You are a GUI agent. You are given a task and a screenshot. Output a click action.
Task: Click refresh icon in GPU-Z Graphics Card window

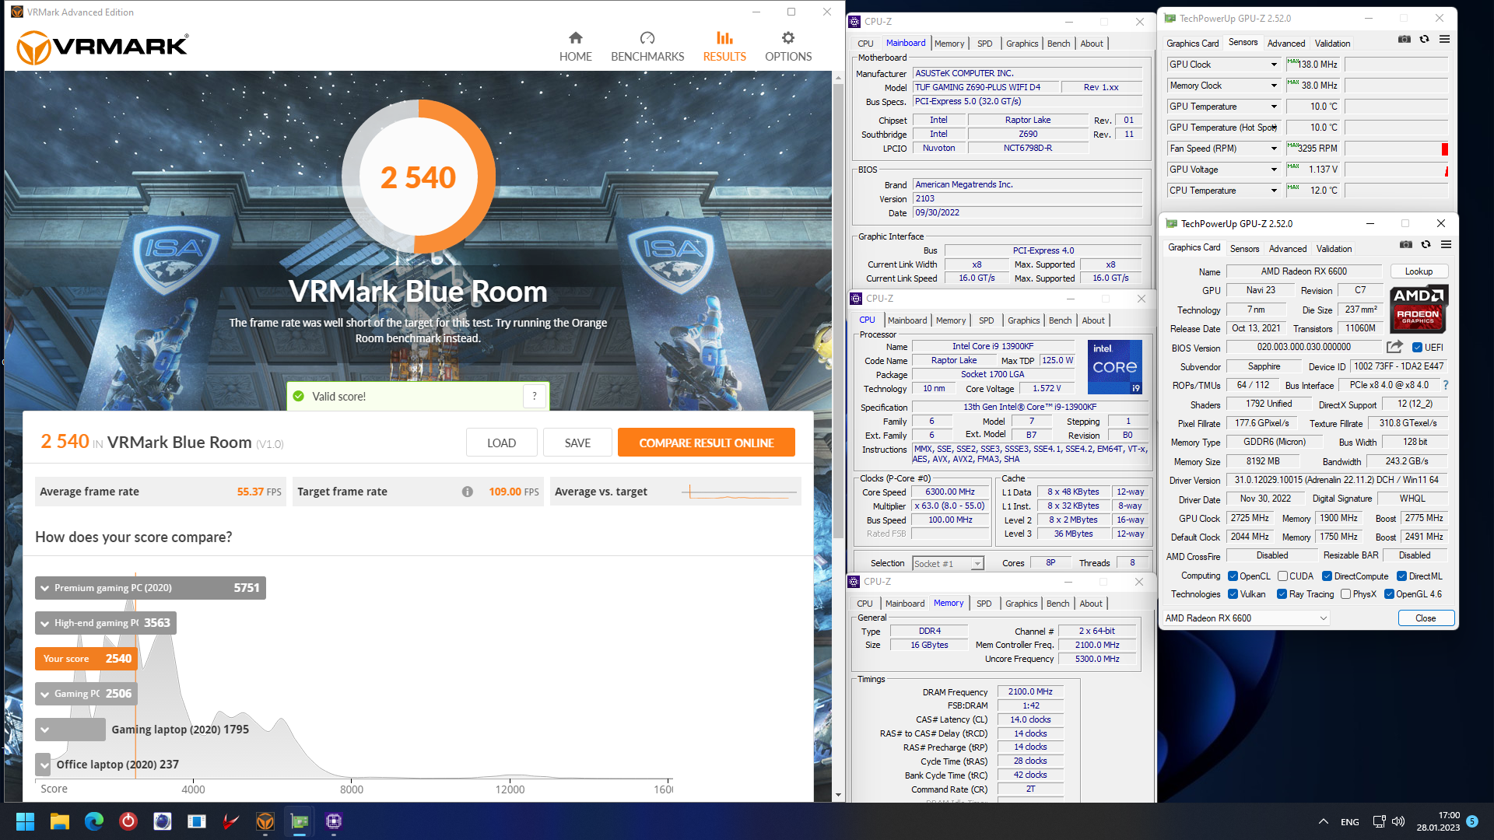pyautogui.click(x=1426, y=244)
